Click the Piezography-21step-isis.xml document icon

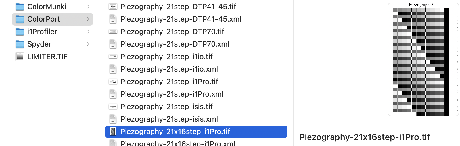tap(113, 119)
